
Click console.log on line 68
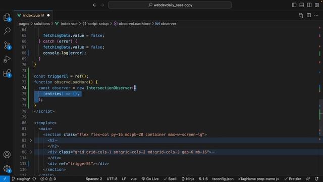click(x=56, y=53)
